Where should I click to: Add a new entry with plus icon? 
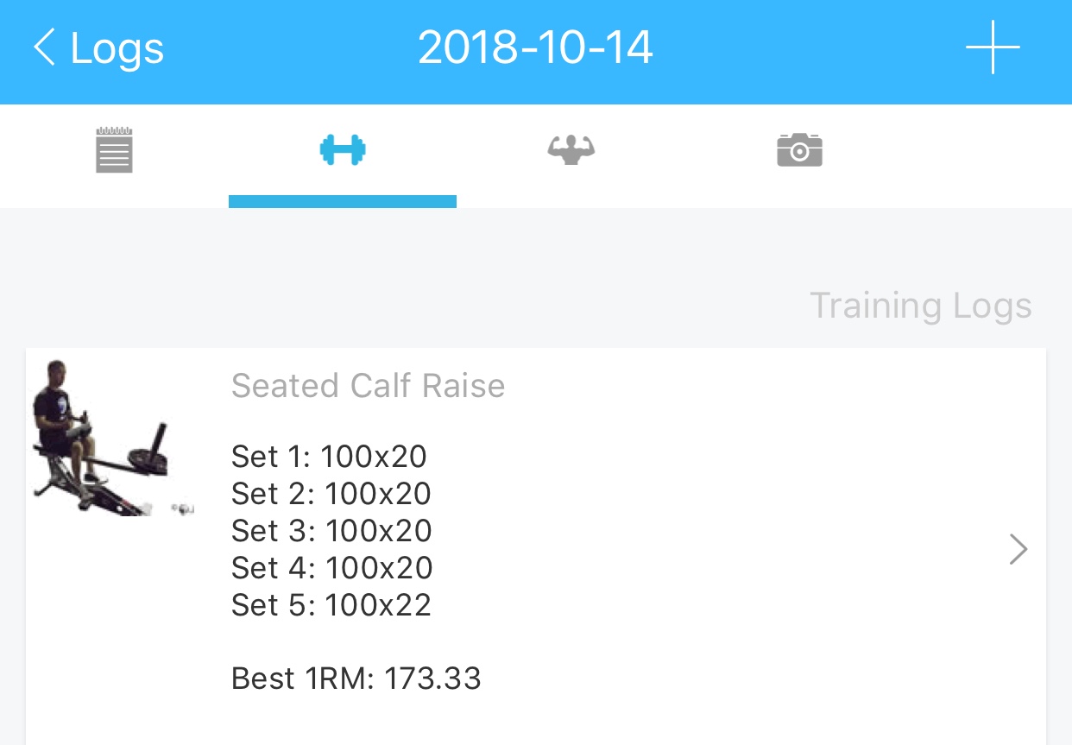pyautogui.click(x=993, y=47)
